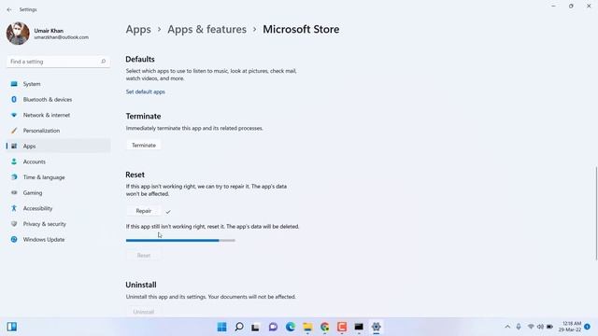Image resolution: width=598 pixels, height=336 pixels.
Task: Click the Find a setting search box
Action: click(x=58, y=62)
